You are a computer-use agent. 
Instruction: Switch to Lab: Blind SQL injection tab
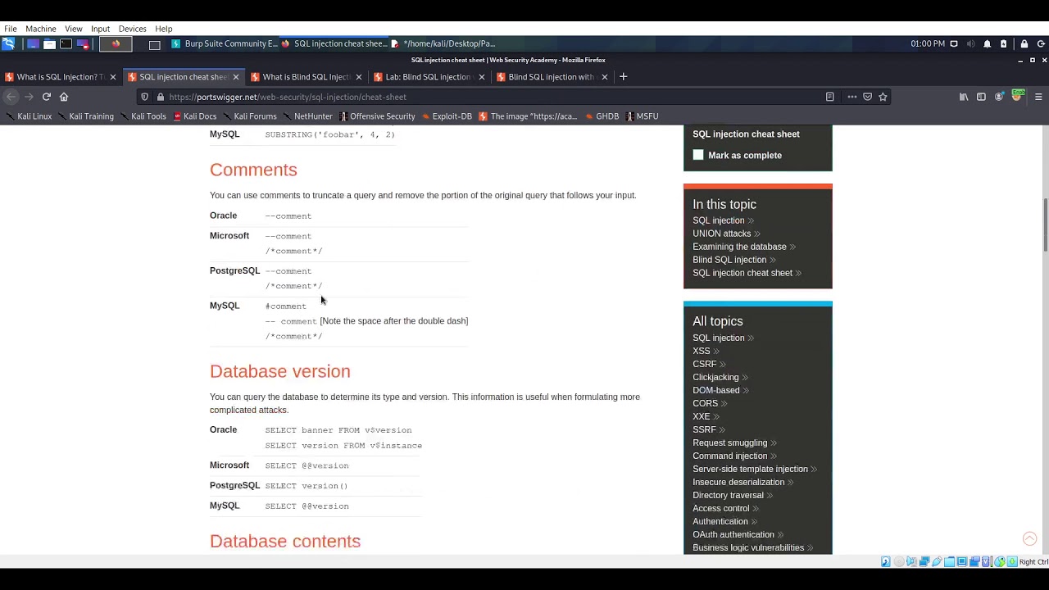[x=429, y=76]
